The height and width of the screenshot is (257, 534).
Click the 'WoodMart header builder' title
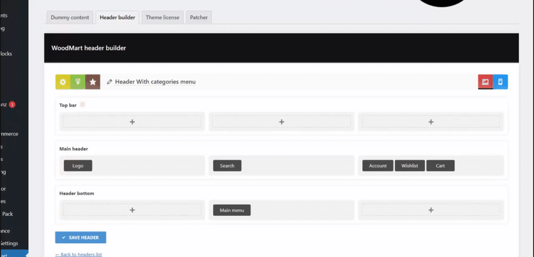coord(89,48)
